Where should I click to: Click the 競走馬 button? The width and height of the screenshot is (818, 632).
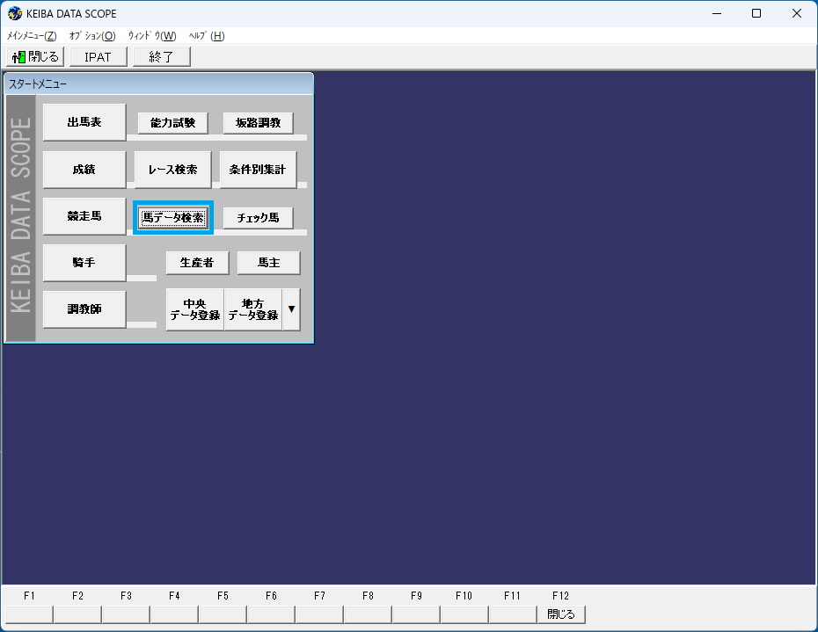[84, 216]
